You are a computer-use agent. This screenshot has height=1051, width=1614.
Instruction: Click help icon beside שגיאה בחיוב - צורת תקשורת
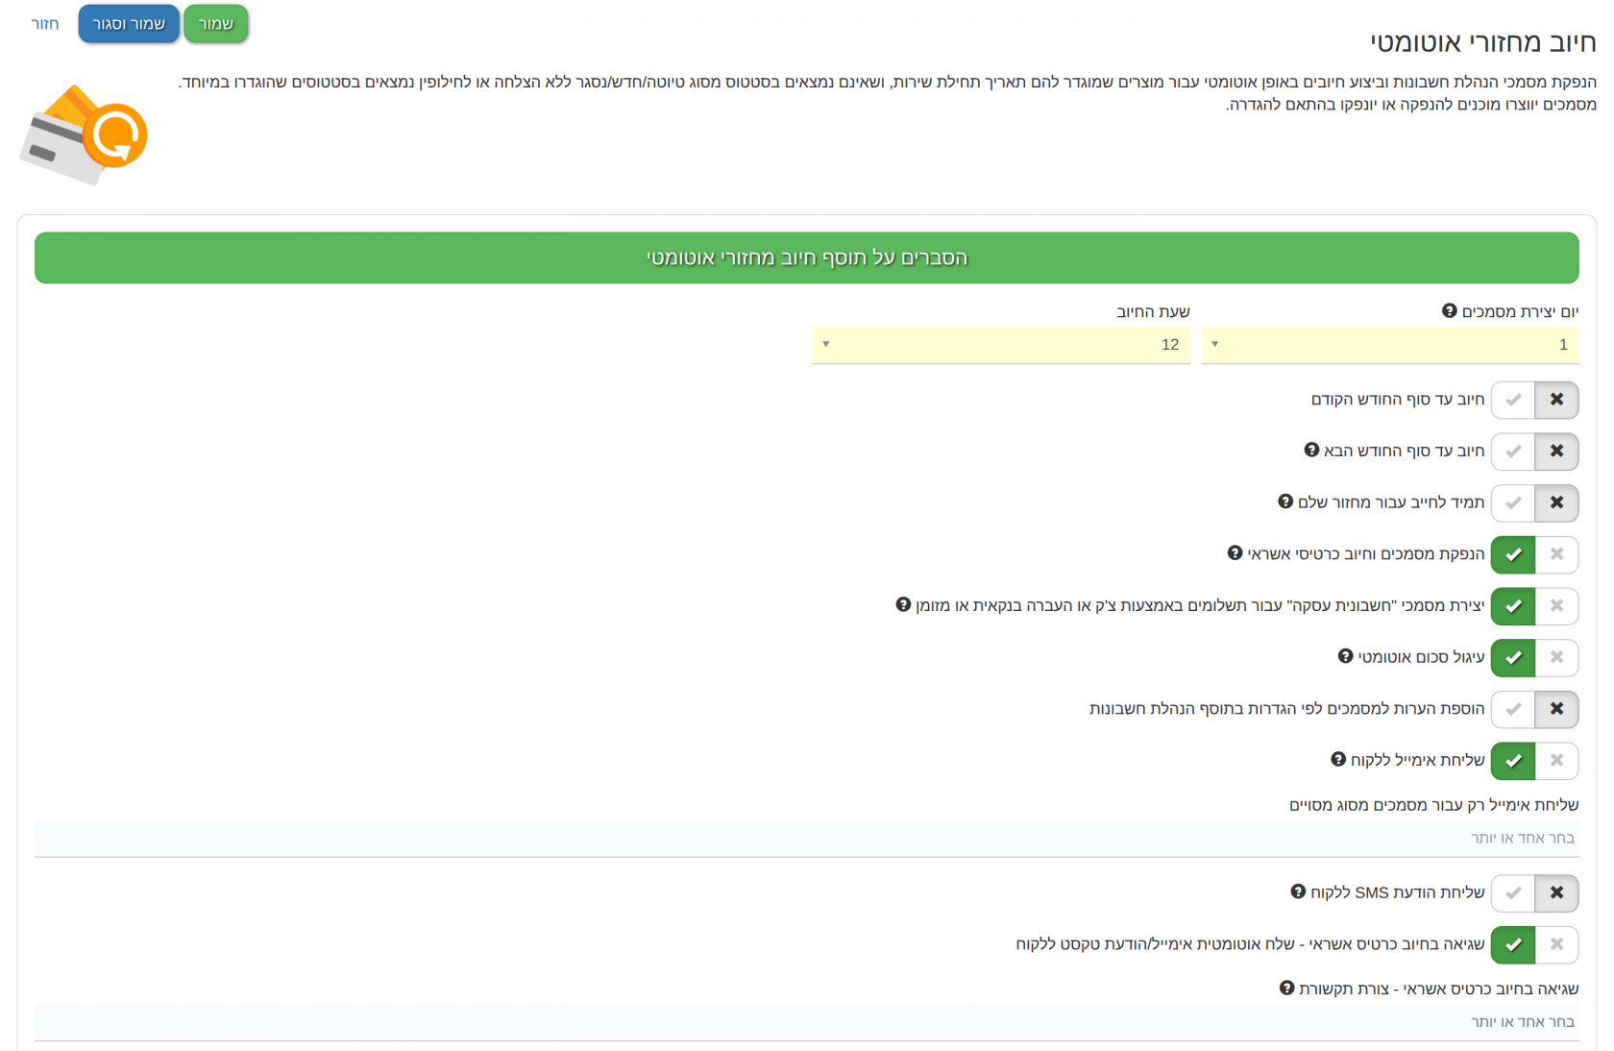[1287, 989]
